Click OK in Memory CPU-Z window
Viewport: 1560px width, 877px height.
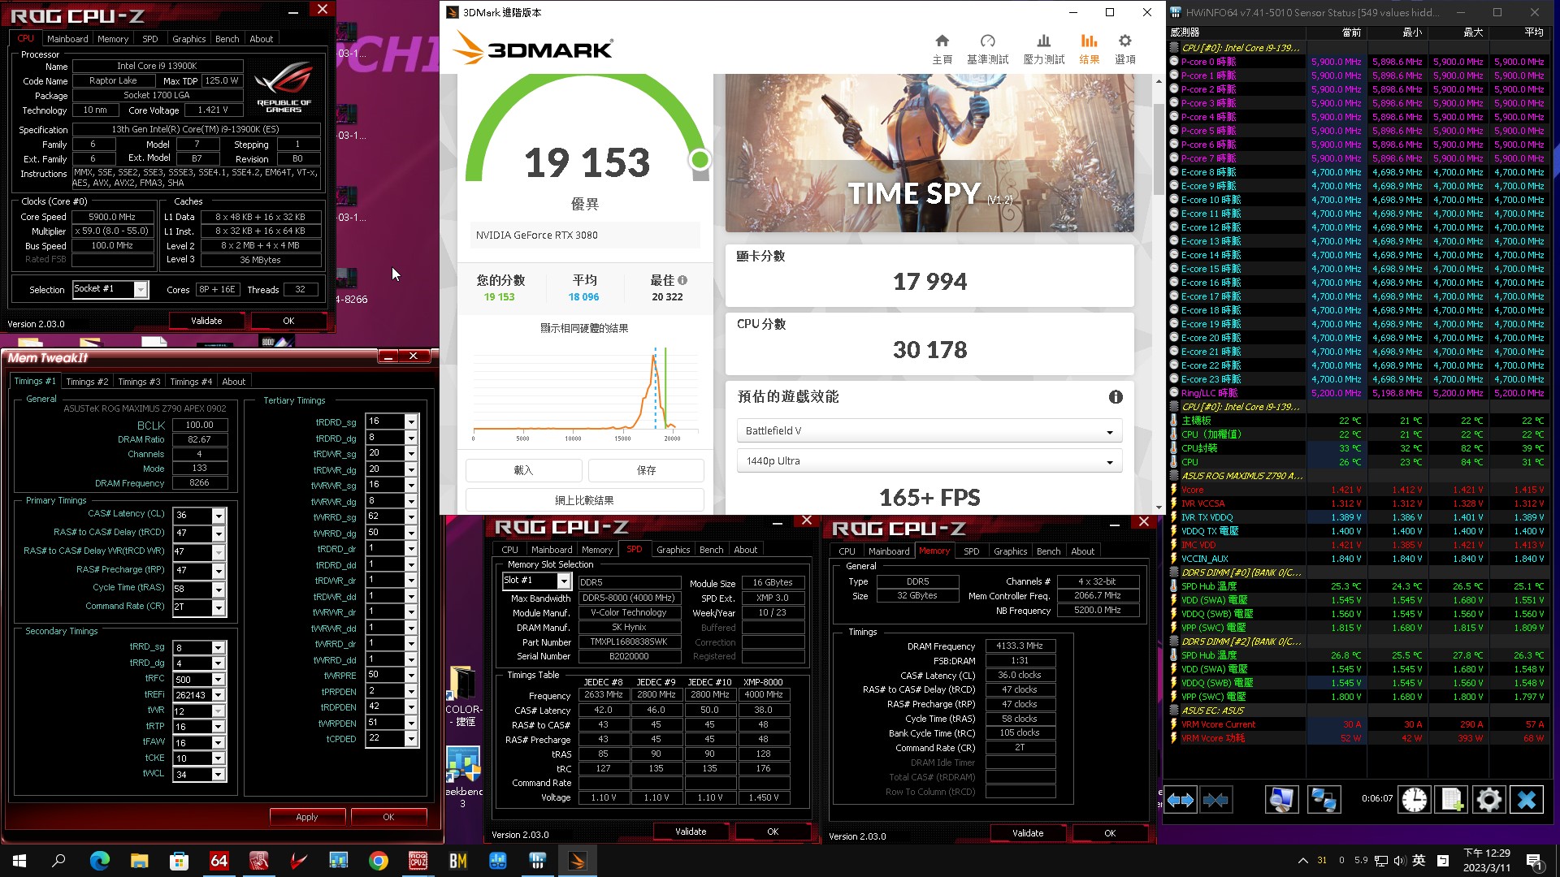(x=1110, y=833)
